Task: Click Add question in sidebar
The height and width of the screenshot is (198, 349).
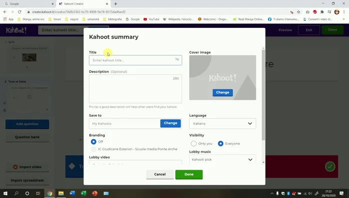Action: [27, 124]
